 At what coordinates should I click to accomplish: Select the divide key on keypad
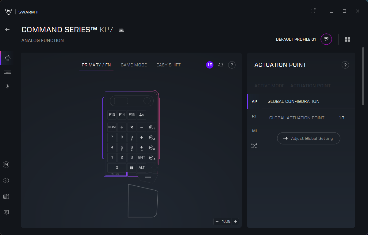[122, 127]
